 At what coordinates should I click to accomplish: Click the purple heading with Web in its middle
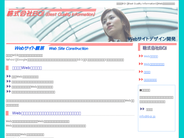pos(27,68)
